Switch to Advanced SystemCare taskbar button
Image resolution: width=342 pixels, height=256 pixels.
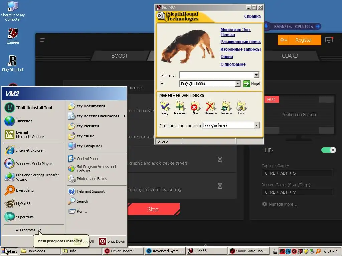[166, 251]
